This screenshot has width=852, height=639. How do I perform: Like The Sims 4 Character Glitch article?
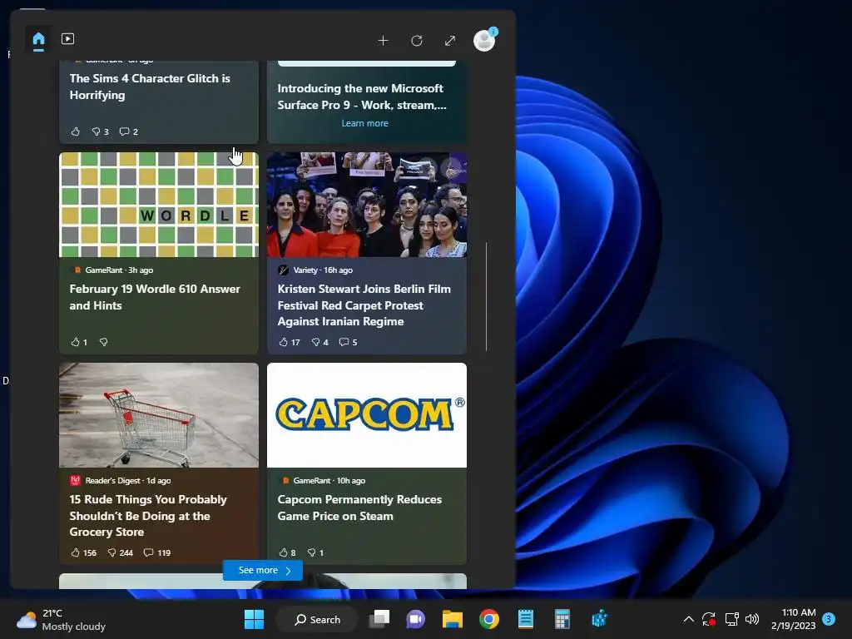click(76, 131)
